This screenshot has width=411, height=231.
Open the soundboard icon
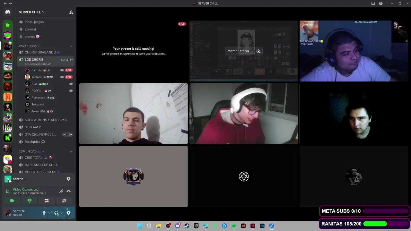[64, 201]
